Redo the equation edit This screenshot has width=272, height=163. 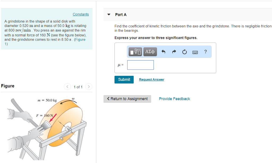point(174,52)
